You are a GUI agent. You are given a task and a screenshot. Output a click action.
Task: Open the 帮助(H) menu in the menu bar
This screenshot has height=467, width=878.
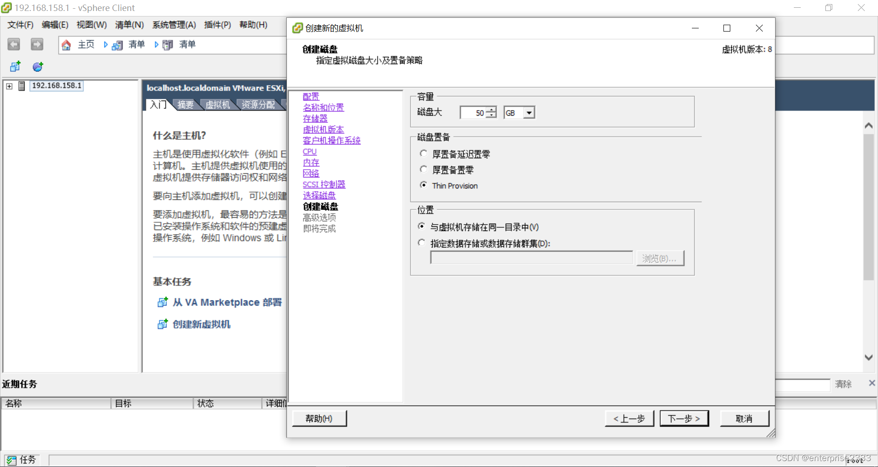253,25
